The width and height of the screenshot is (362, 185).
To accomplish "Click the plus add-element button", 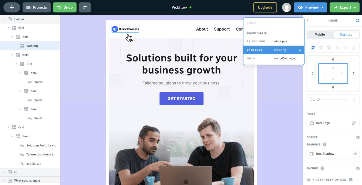I will pos(12,7).
